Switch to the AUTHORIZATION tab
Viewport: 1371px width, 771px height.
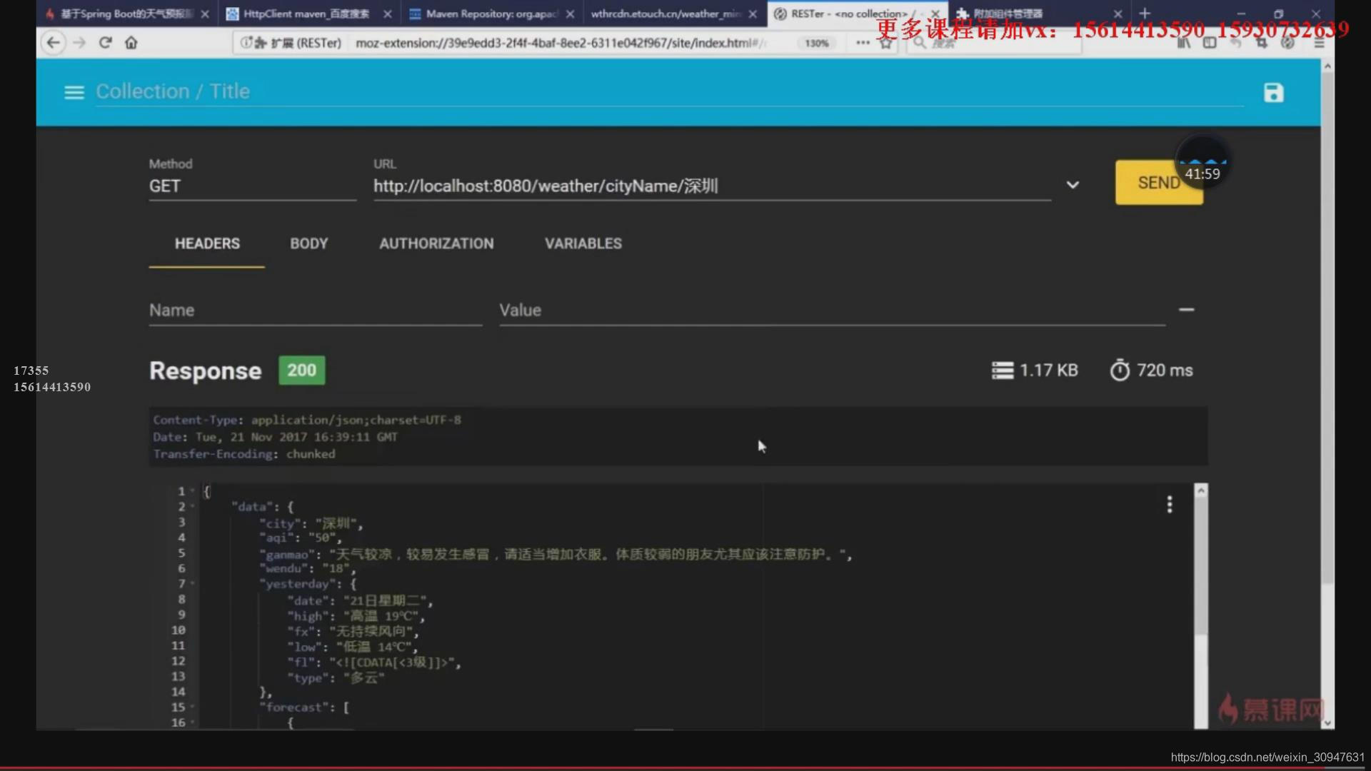tap(436, 243)
